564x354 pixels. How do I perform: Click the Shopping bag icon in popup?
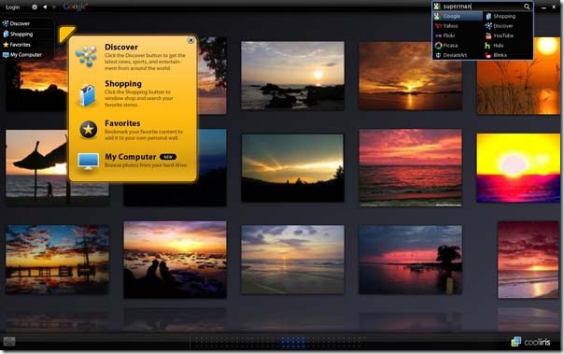(x=88, y=95)
